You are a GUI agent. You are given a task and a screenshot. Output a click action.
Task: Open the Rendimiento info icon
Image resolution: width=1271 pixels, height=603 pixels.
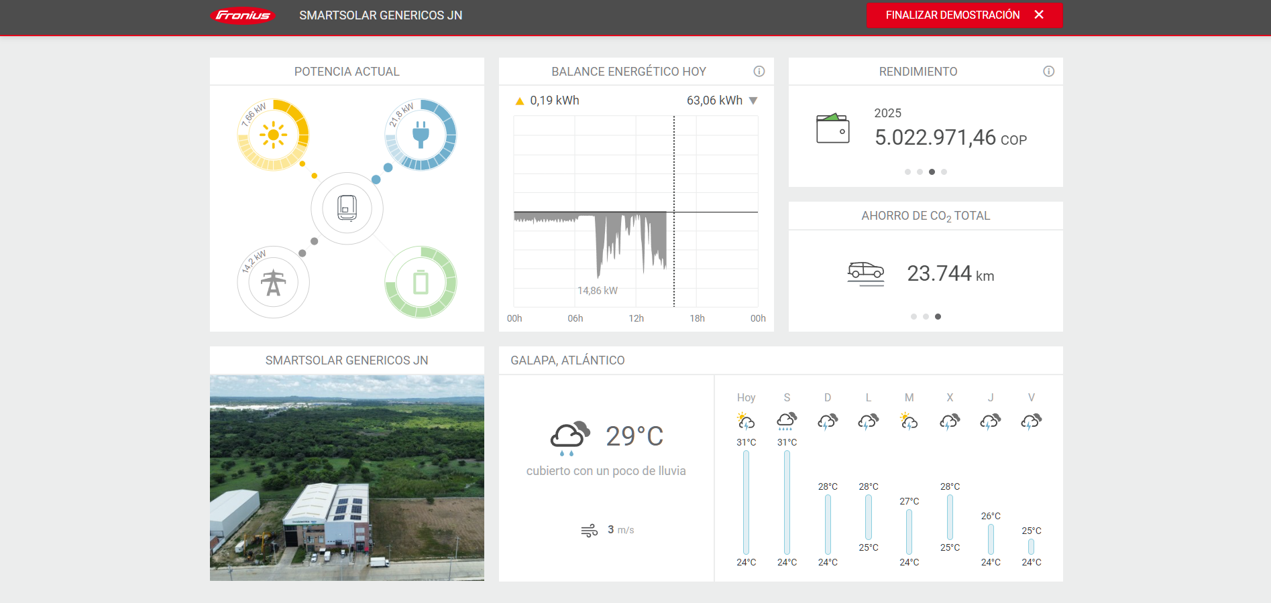pos(1048,72)
